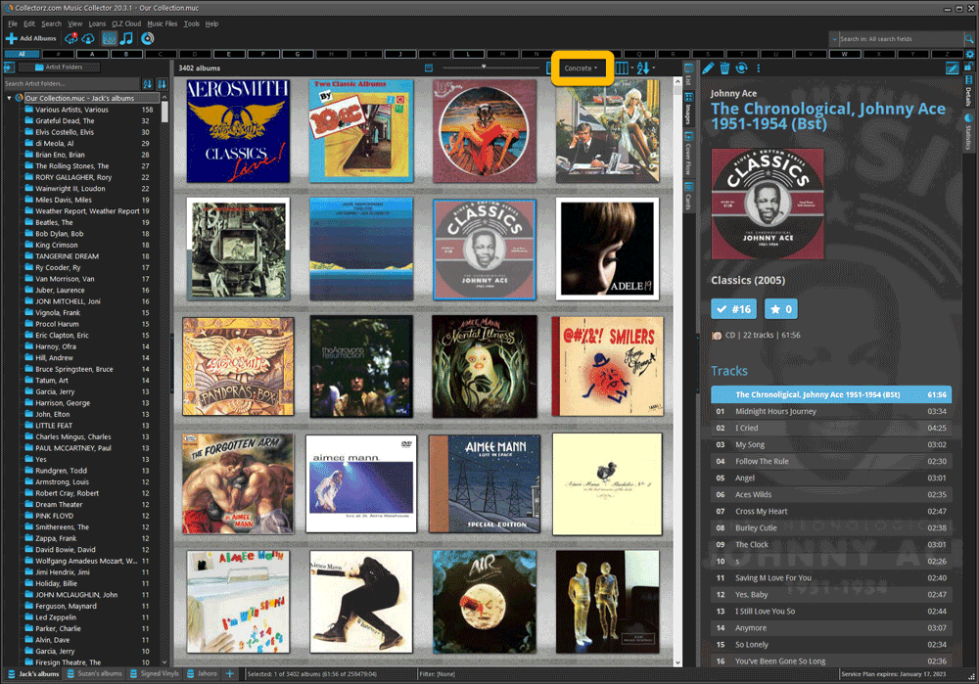Screen dimensions: 979x684
Task: Click in Search Artist folders field
Action: (x=71, y=83)
